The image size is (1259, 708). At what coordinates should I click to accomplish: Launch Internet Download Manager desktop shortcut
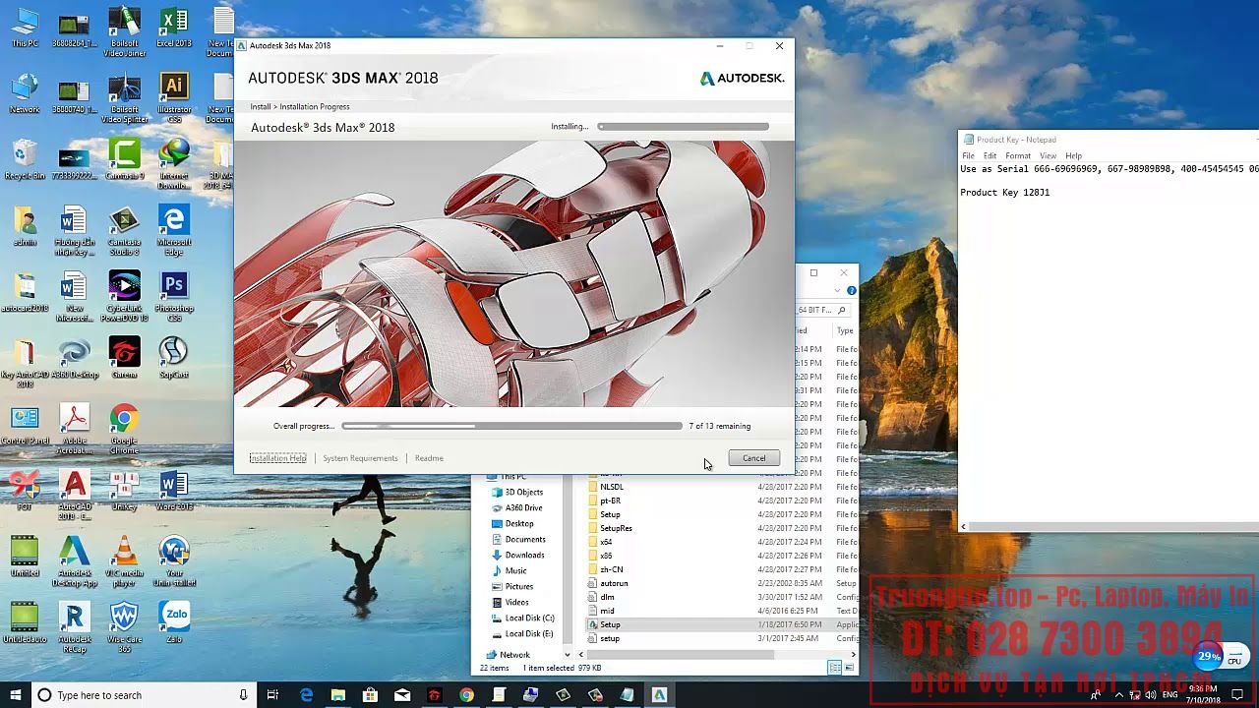tap(174, 163)
